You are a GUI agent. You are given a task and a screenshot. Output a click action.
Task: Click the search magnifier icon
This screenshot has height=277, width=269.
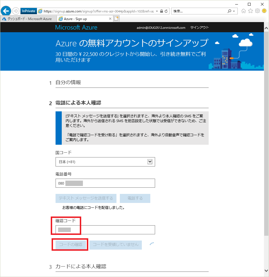229,11
